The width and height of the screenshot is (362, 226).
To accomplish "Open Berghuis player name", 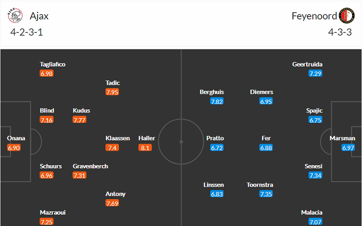I will pos(211,92).
